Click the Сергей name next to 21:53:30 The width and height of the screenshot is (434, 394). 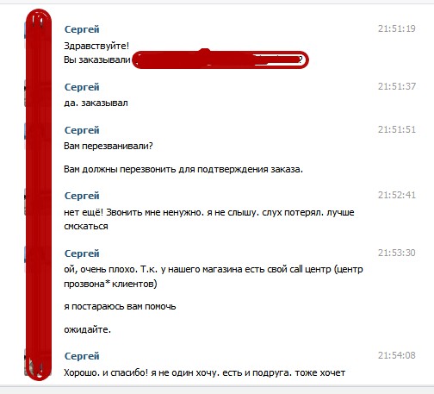[82, 253]
